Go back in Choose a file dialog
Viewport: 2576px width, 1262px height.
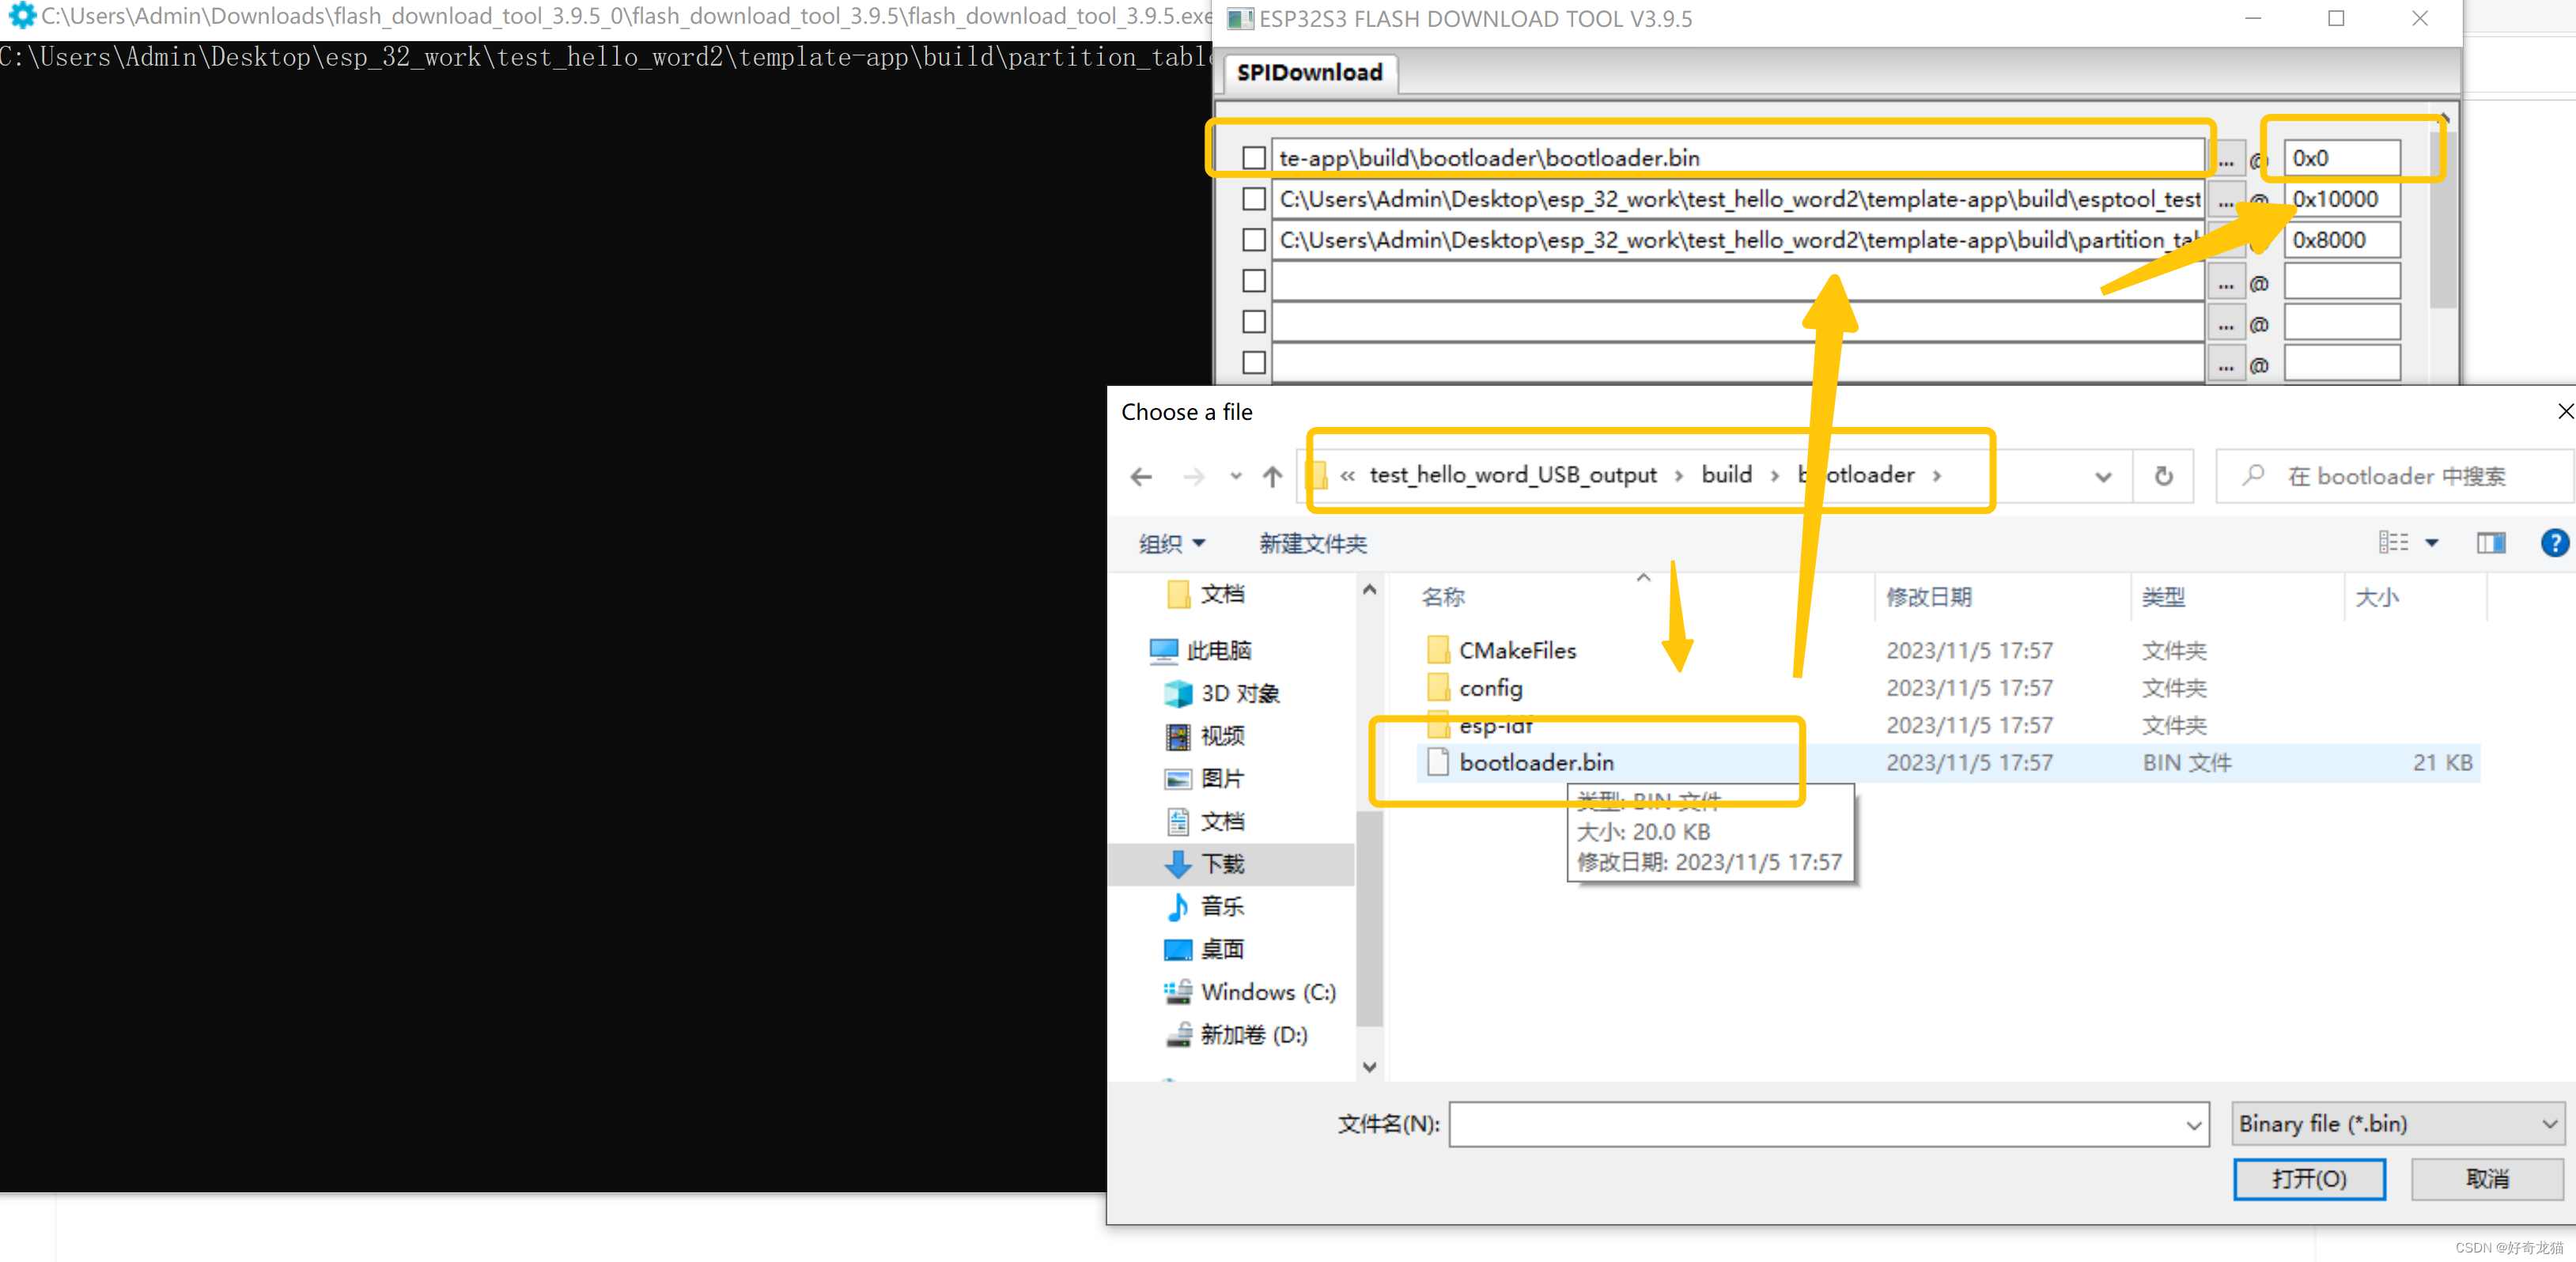tap(1141, 477)
